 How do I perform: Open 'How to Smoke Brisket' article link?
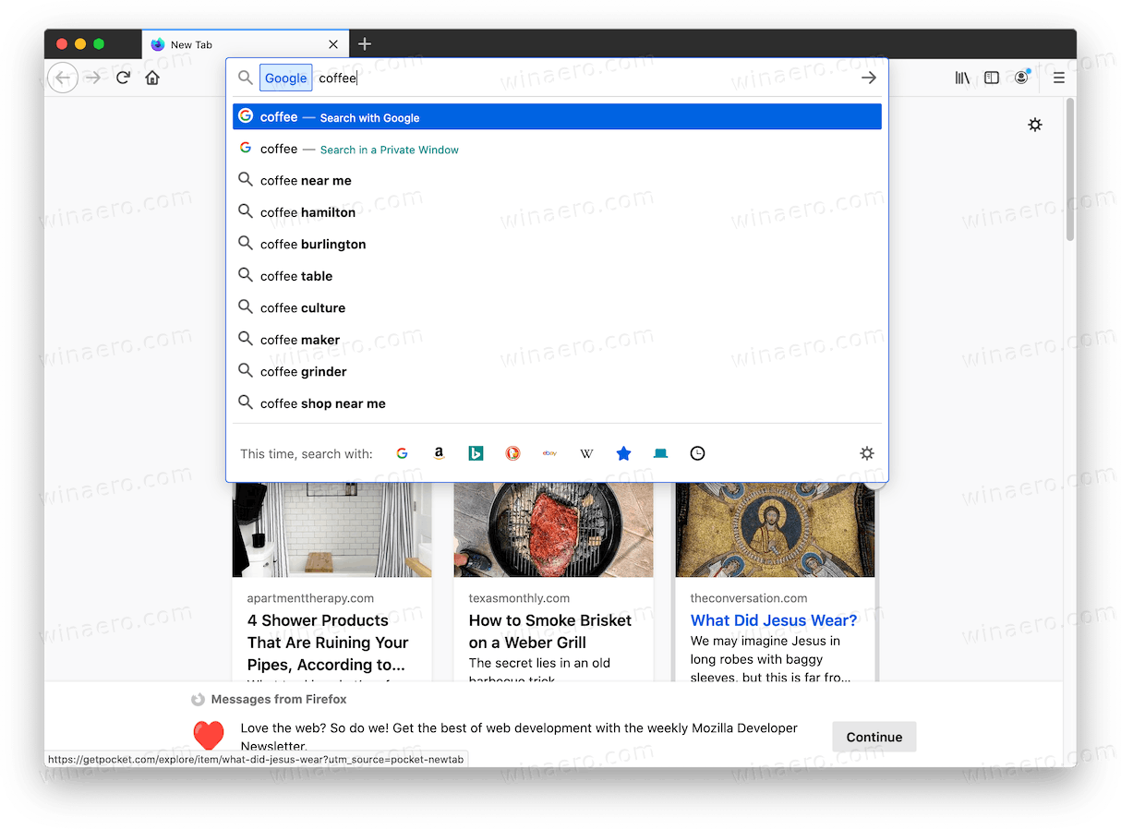click(x=550, y=631)
